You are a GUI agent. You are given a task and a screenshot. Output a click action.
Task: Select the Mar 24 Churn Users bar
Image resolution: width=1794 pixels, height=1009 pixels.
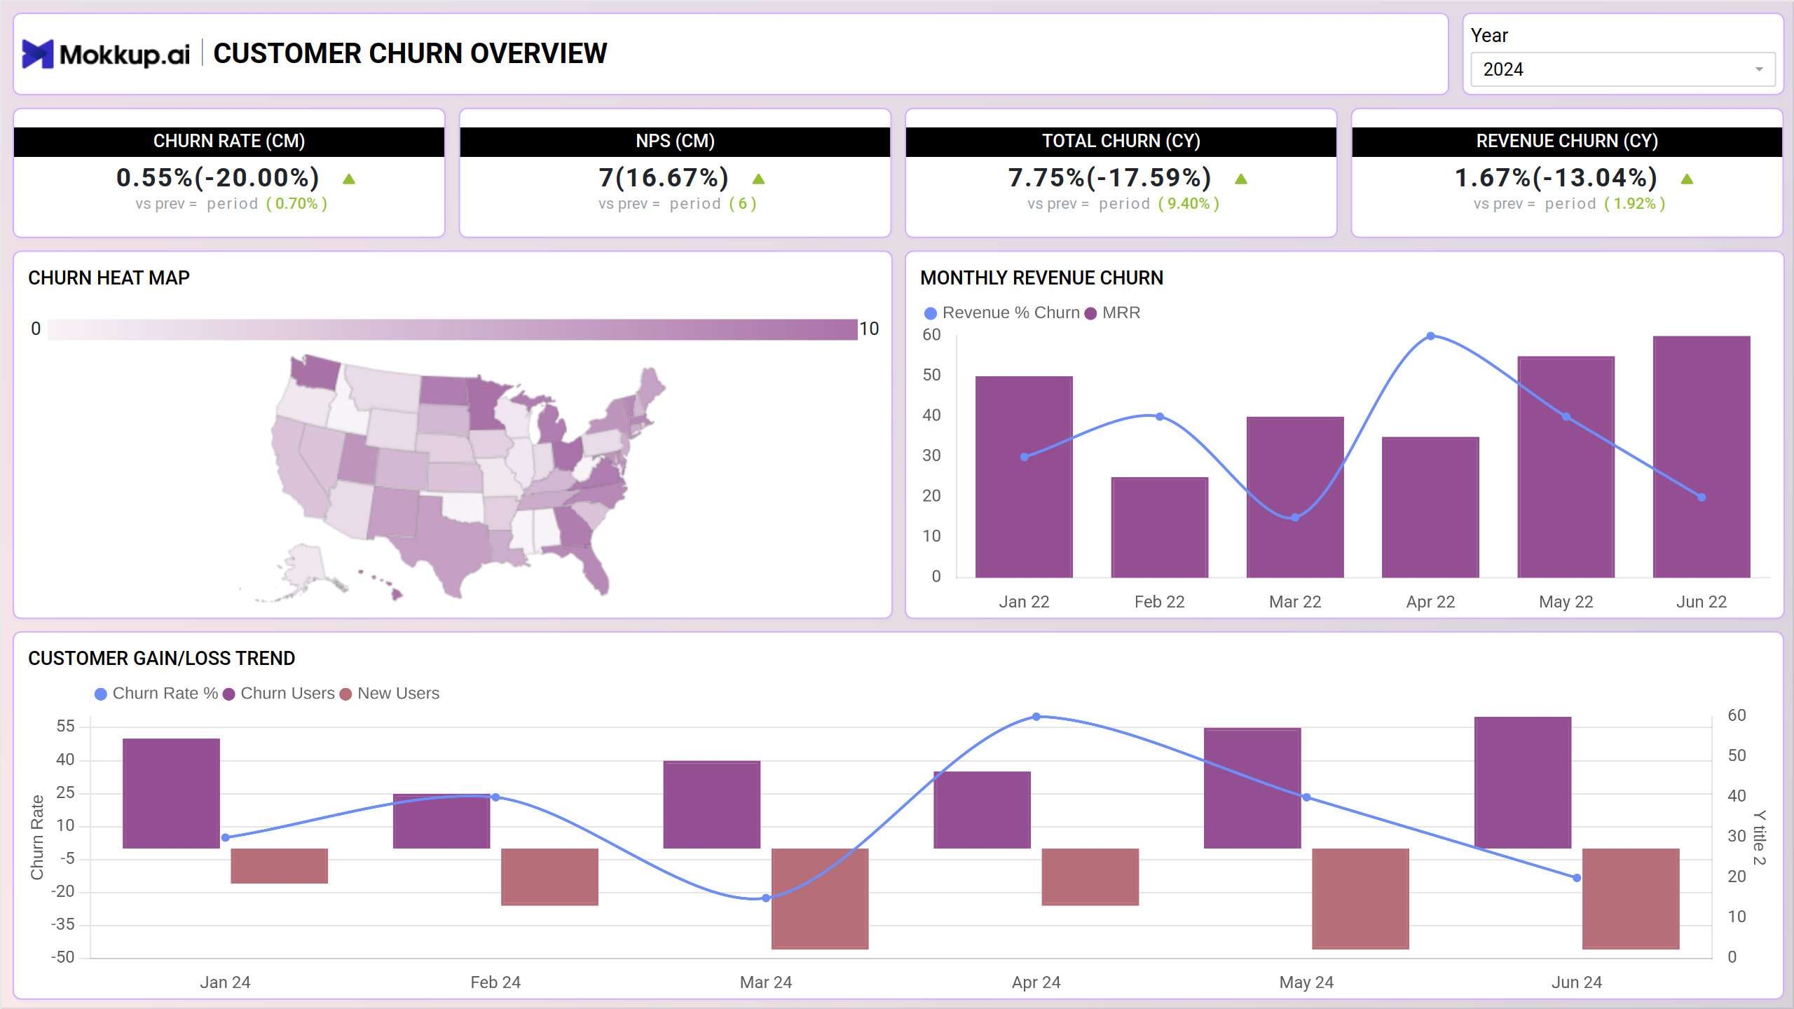[712, 804]
